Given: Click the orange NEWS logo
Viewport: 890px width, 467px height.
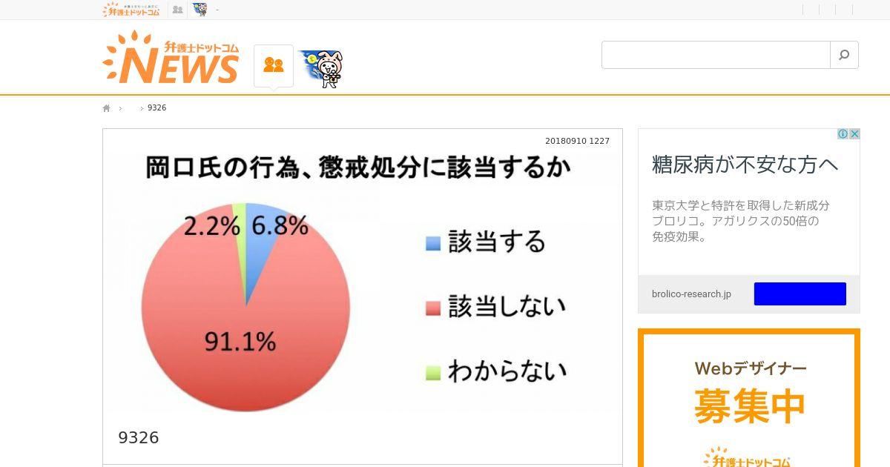Looking at the screenshot, I should click(x=171, y=58).
